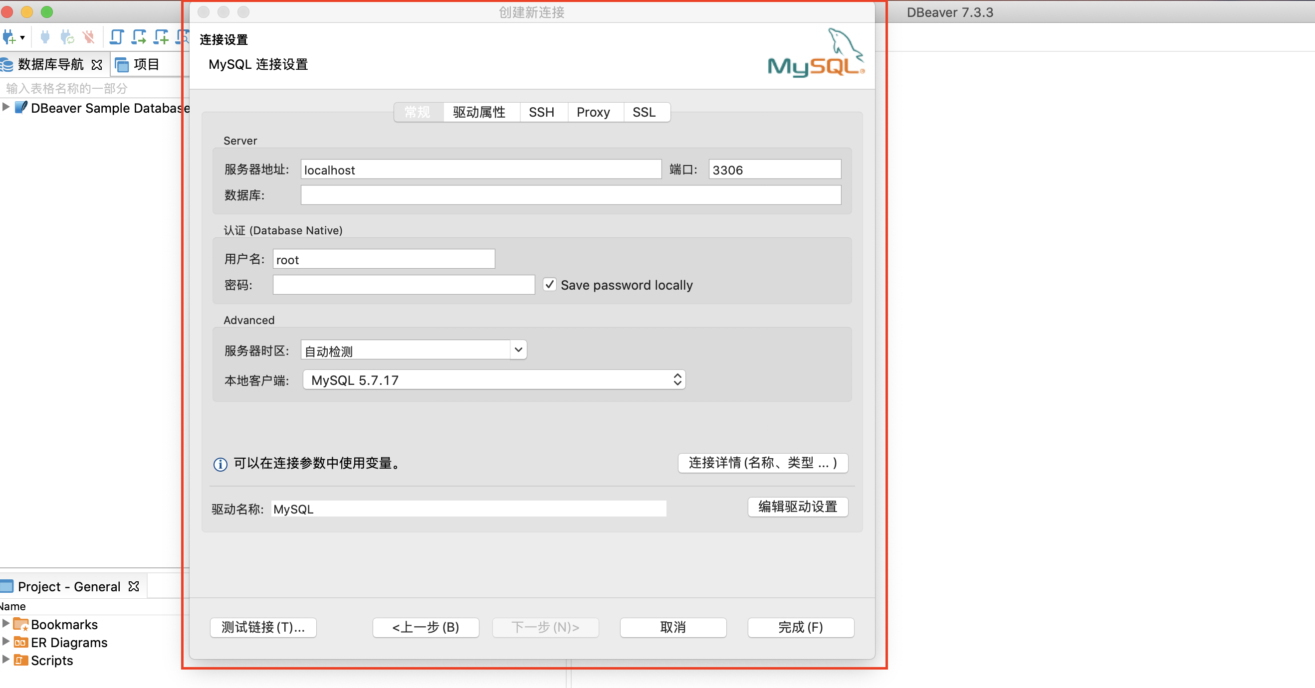The width and height of the screenshot is (1315, 688).
Task: Click the recent SQL script arrow icon
Action: pos(139,37)
